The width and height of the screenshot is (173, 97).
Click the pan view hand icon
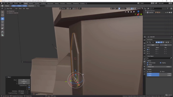tap(131, 12)
